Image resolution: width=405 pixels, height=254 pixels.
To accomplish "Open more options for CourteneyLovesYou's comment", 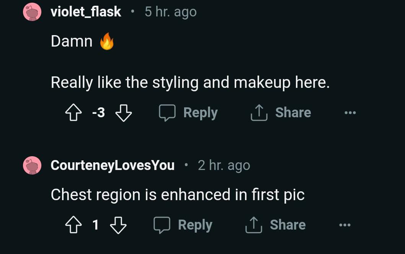I will point(345,225).
